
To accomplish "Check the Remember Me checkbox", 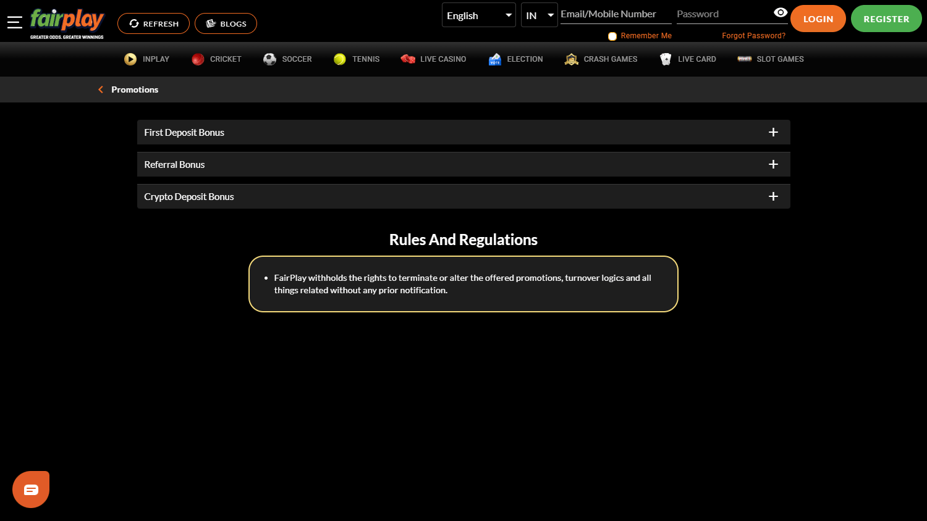I will pos(612,36).
